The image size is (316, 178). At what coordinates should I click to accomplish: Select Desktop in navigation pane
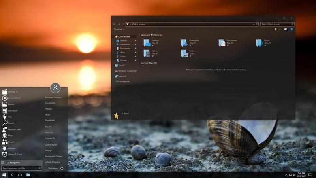124,41
